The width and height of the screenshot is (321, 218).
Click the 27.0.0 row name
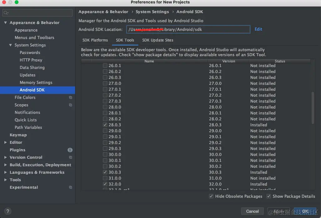tap(115, 83)
